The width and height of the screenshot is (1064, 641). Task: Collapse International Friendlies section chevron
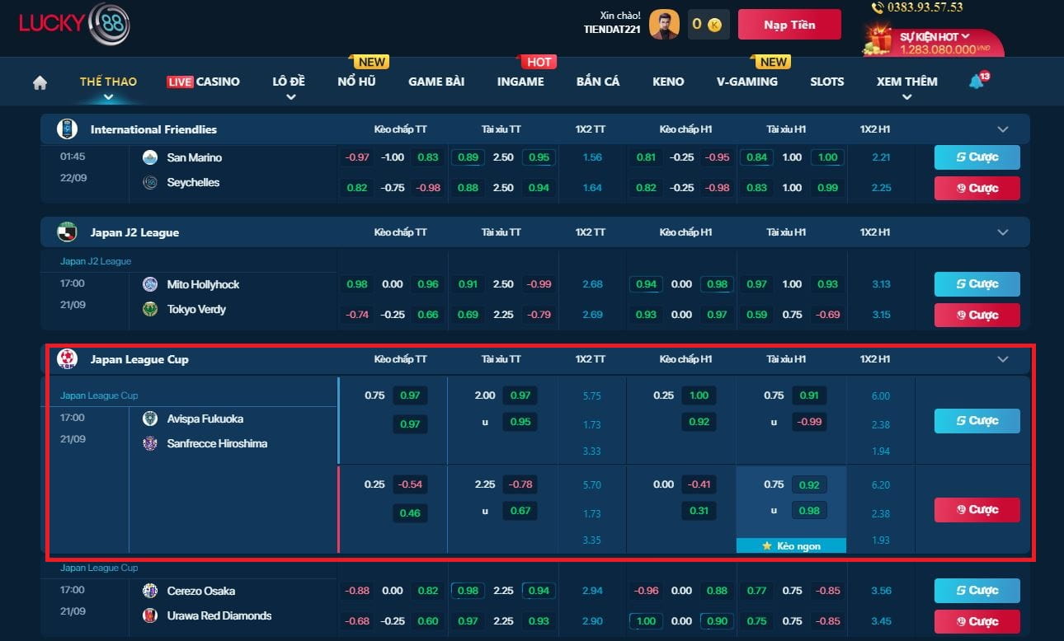pos(1003,129)
